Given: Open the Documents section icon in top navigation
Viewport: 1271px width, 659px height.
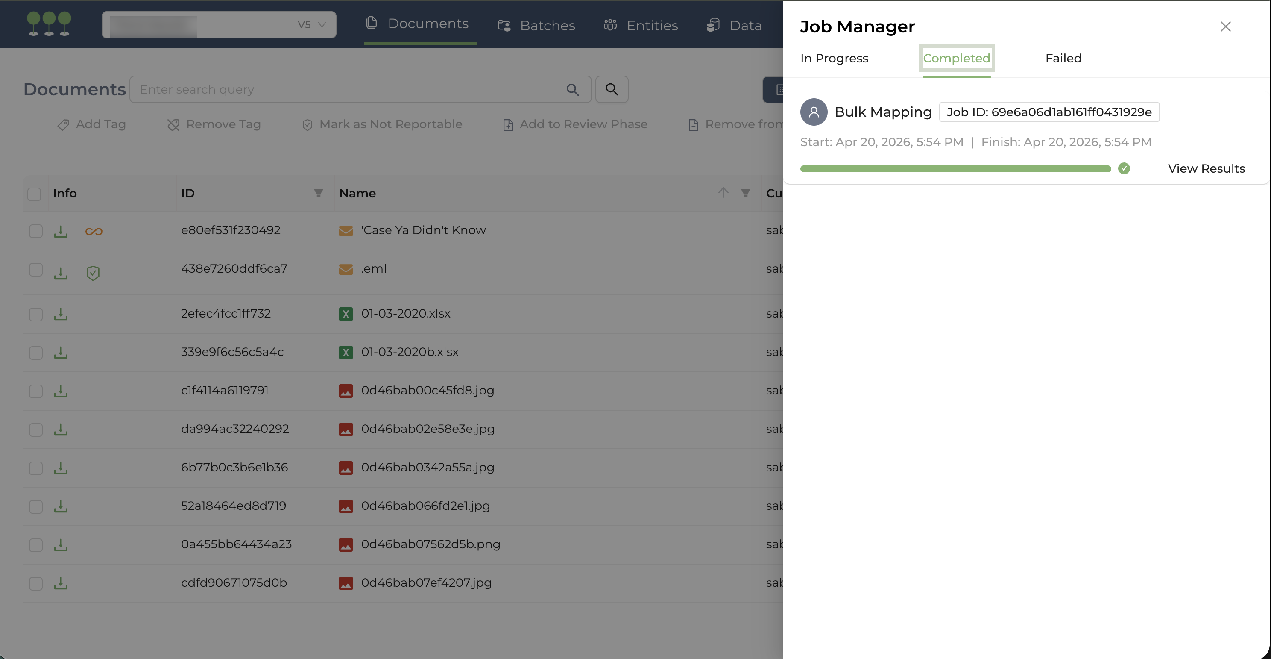Looking at the screenshot, I should [372, 24].
